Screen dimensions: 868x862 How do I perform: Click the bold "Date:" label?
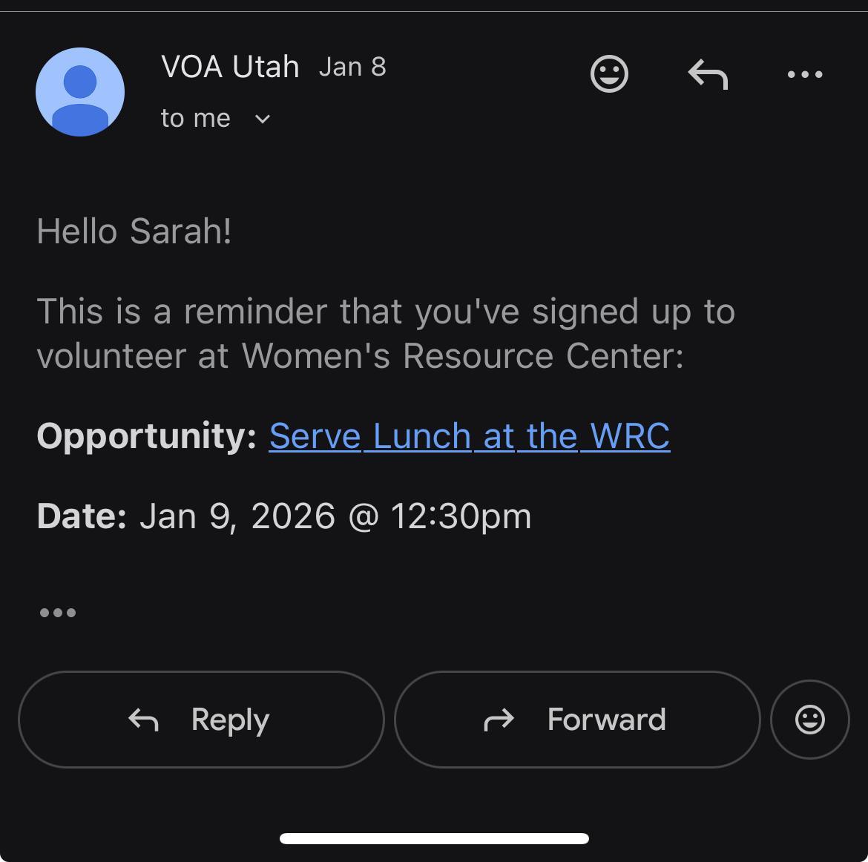82,516
